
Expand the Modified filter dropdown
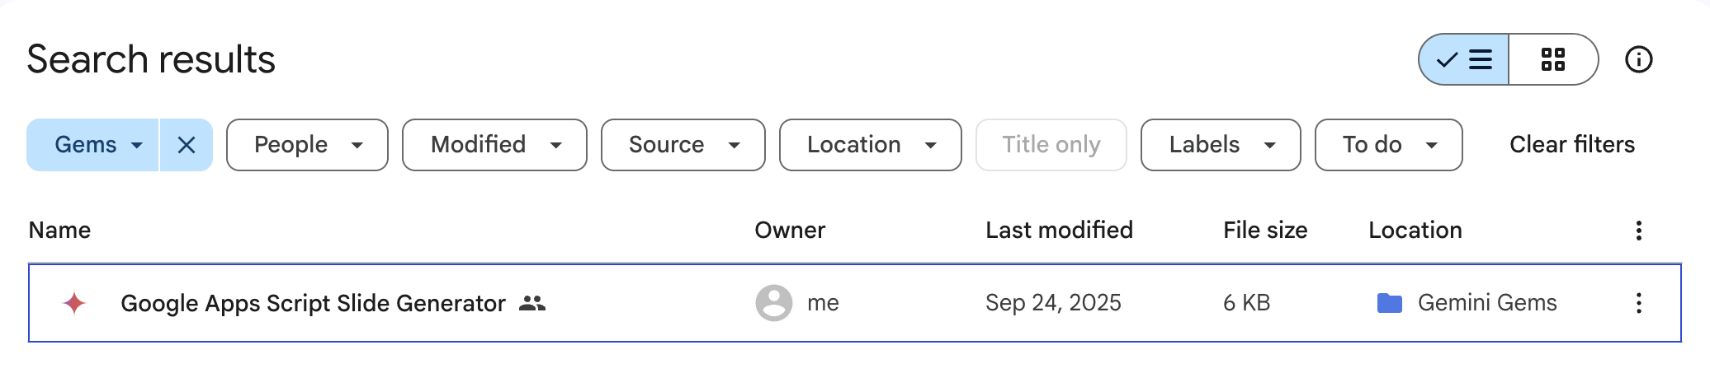494,145
